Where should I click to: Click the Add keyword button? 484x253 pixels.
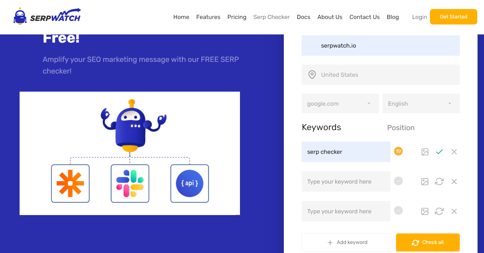(347, 242)
